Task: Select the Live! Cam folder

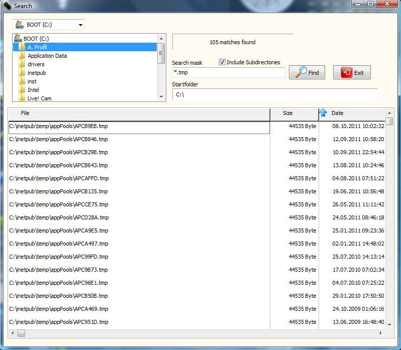Action: (x=39, y=98)
